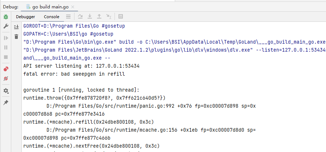Toggle scroll to end of console
This screenshot has height=152, width=326.
(x=16, y=27)
